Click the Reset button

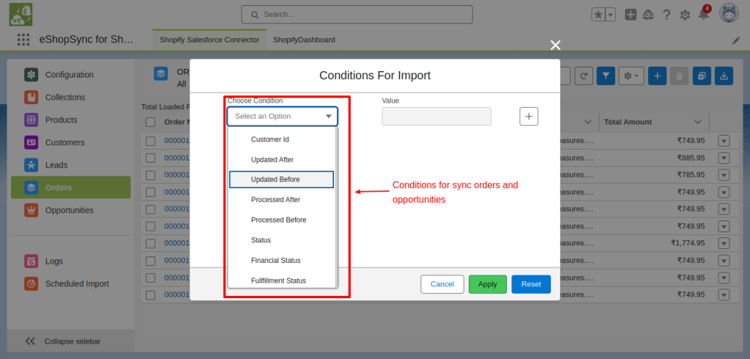532,284
